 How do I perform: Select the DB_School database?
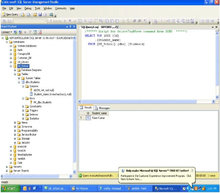coord(23,66)
